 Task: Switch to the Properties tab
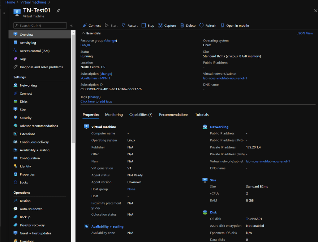(91, 115)
